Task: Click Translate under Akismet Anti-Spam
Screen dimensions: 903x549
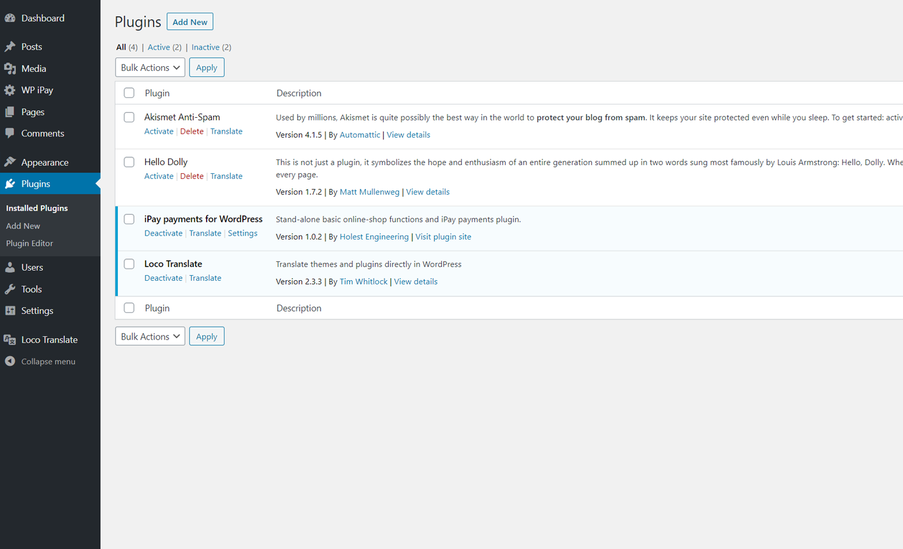Action: click(226, 131)
